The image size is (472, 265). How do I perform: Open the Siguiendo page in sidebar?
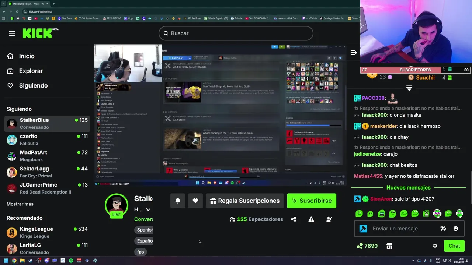28,85
